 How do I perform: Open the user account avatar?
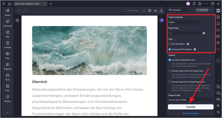[x=188, y=4]
